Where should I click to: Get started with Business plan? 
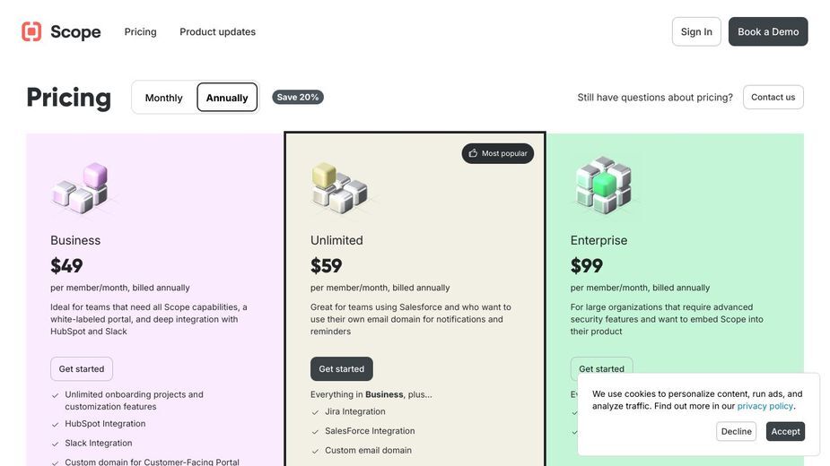coord(82,368)
